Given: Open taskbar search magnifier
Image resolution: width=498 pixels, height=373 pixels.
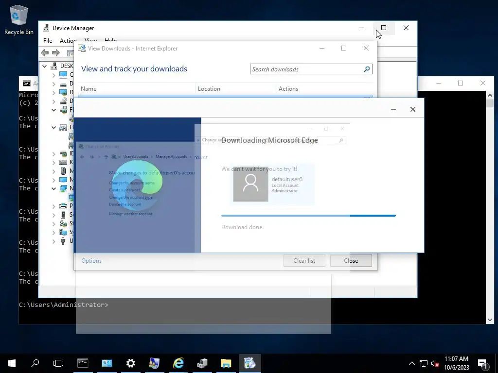Looking at the screenshot, I should point(35,363).
